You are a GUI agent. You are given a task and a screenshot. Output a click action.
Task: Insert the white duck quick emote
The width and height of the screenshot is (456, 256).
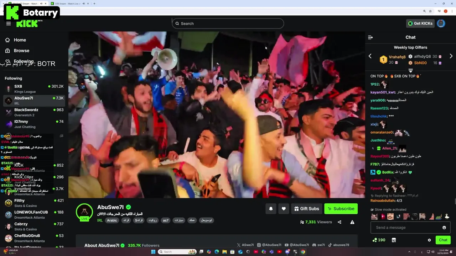447,216
